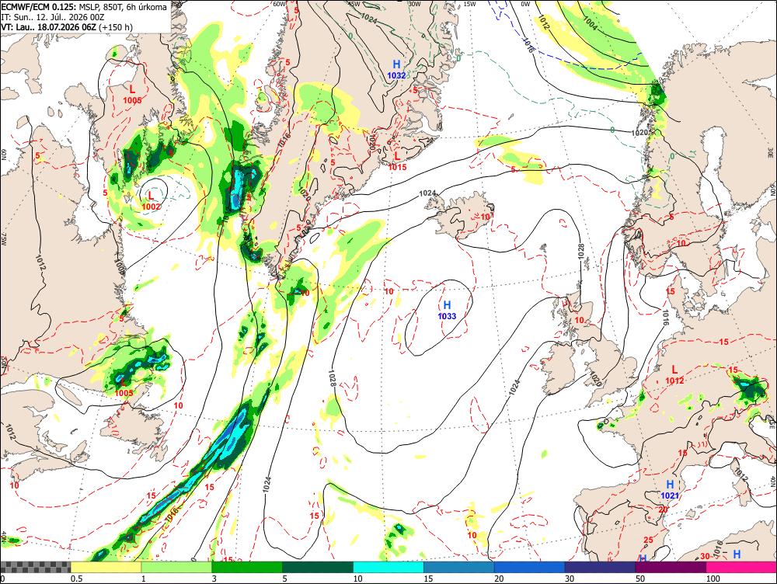Click the H 1021 high label
Image resolution: width=777 pixels, height=584 pixels.
670,489
